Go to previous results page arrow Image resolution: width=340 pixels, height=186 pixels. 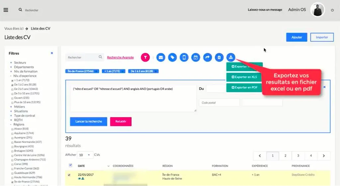point(260,156)
